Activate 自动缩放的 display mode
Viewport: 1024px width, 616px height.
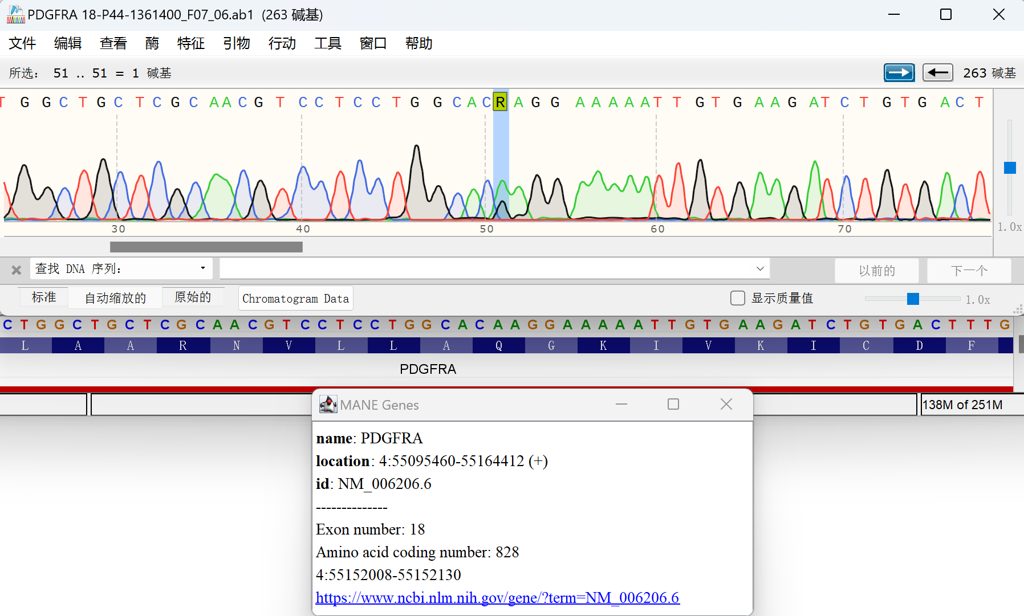point(115,297)
